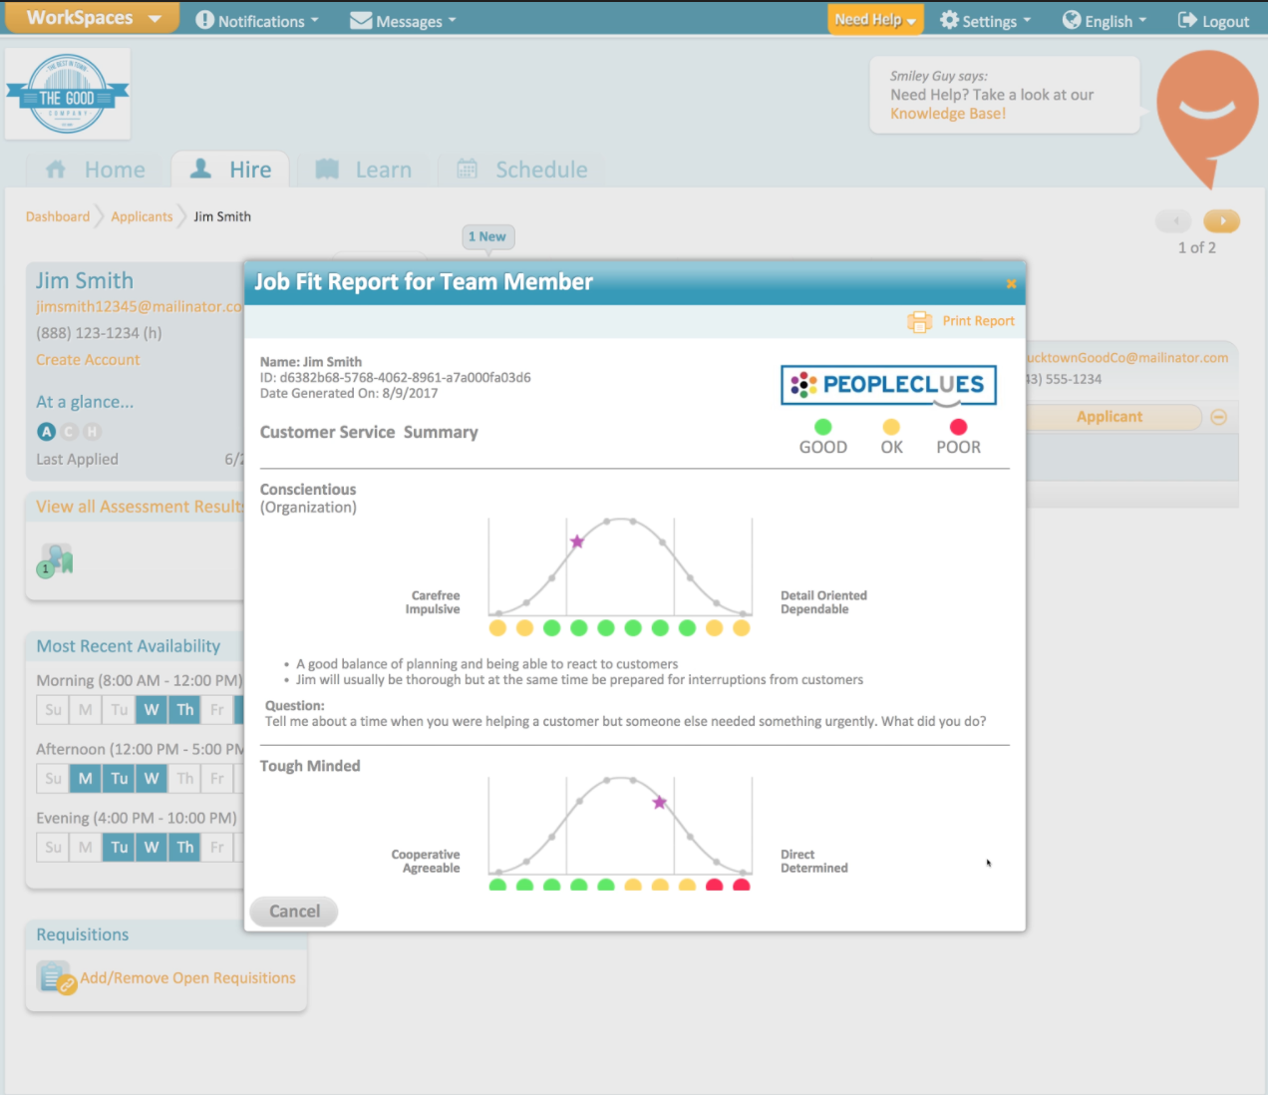
Task: Click the Messages envelope icon
Action: point(361,19)
